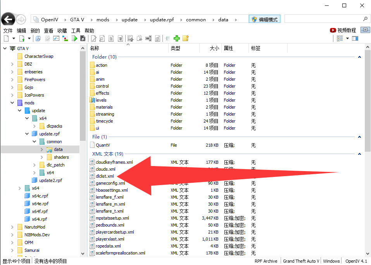Open the 文件 menu
The image size is (371, 265).
click(8, 31)
